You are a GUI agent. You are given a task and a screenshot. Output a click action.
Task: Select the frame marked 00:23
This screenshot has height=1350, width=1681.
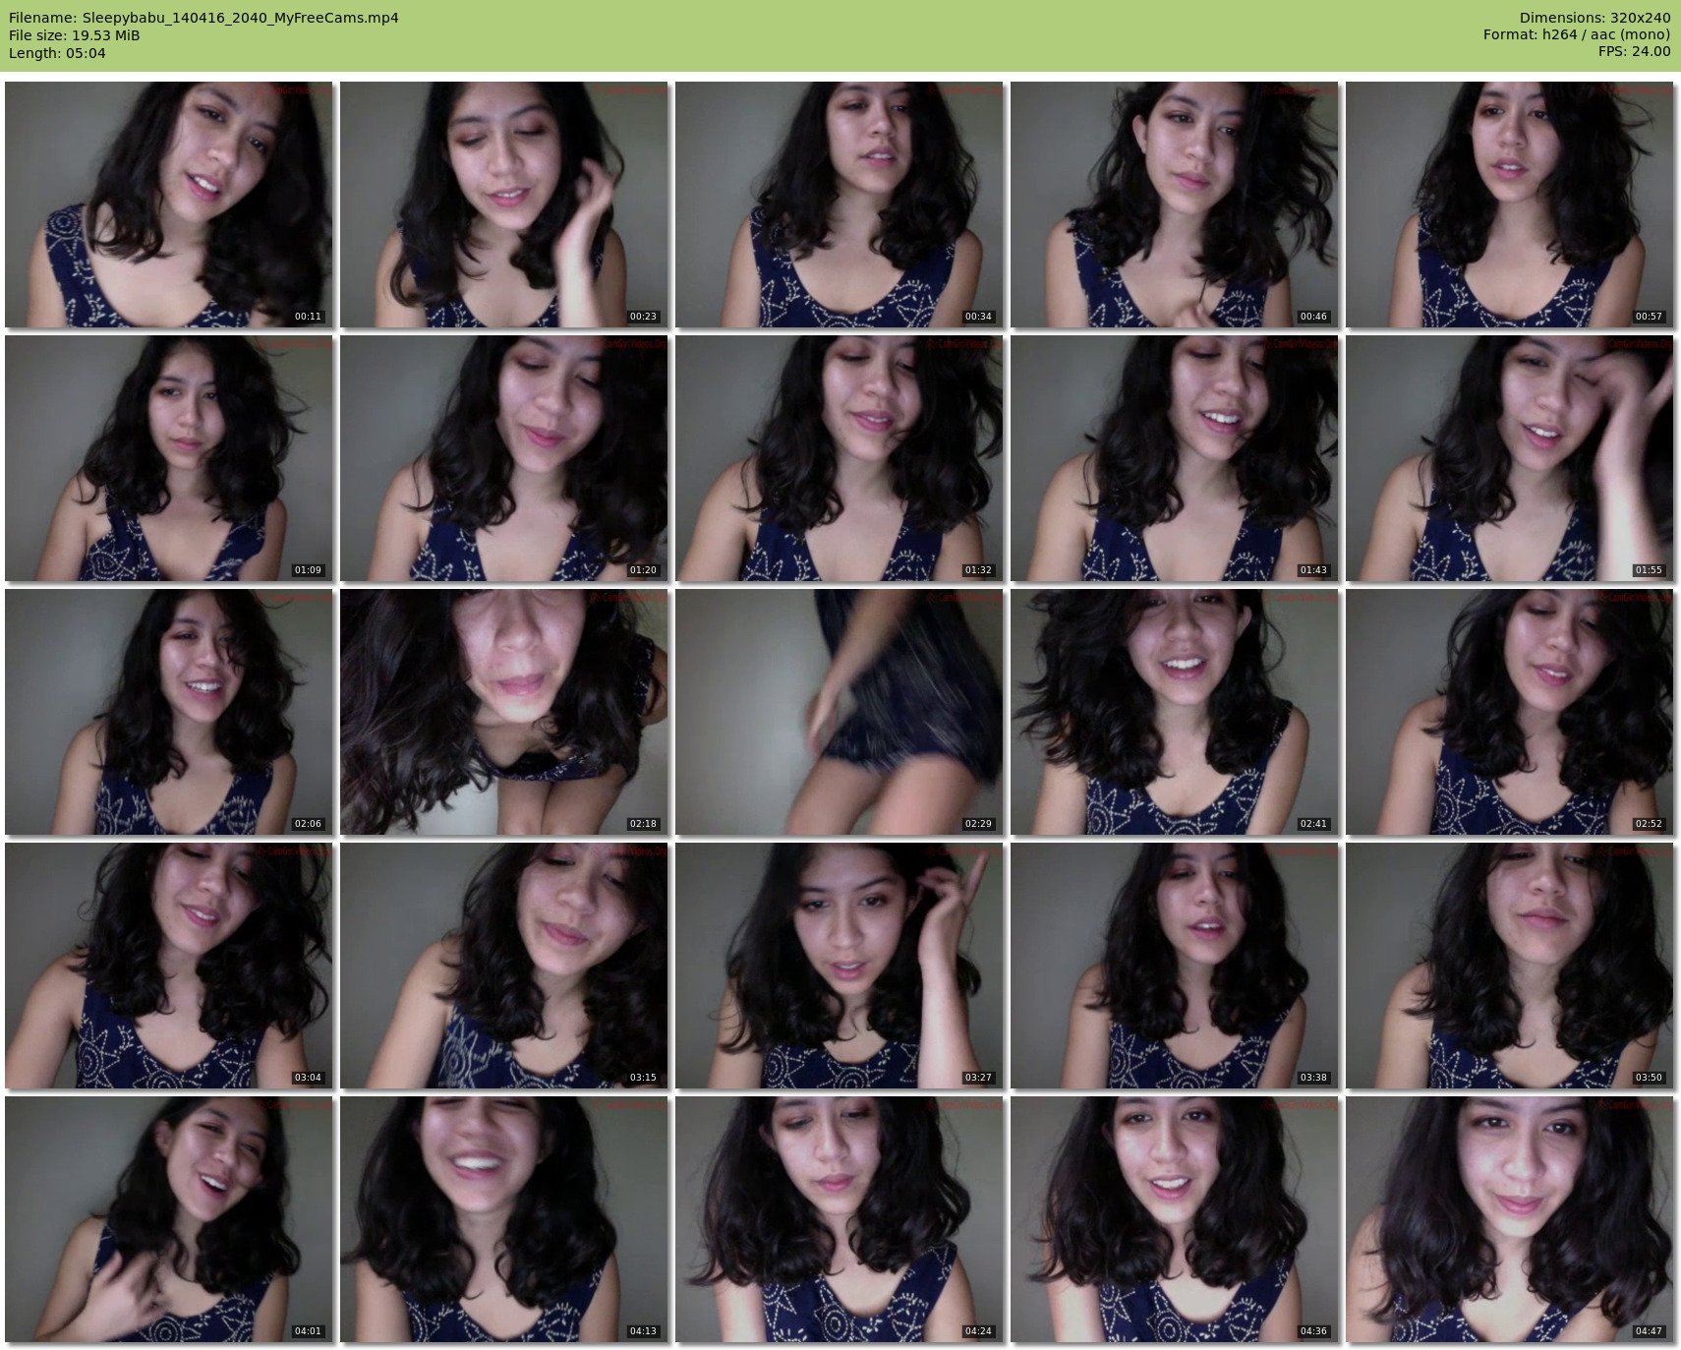point(503,205)
